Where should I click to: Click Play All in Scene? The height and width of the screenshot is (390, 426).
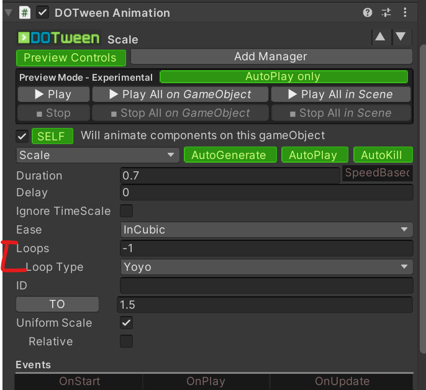341,94
